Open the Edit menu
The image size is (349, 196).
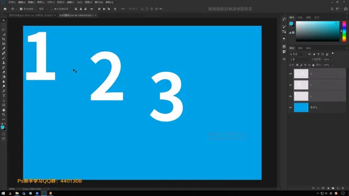point(21,2)
